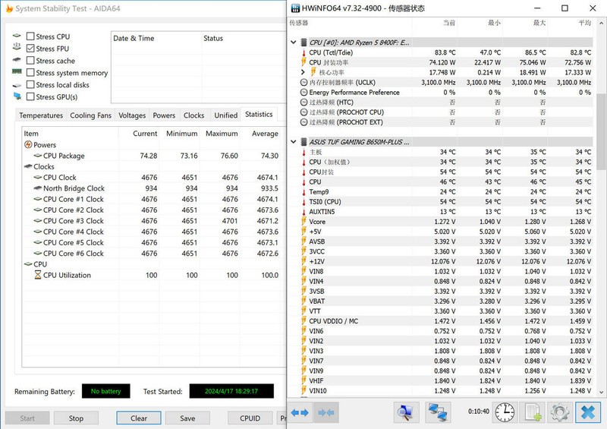Enable the Stress GPU(s) checkbox
607x429 pixels.
tap(30, 96)
